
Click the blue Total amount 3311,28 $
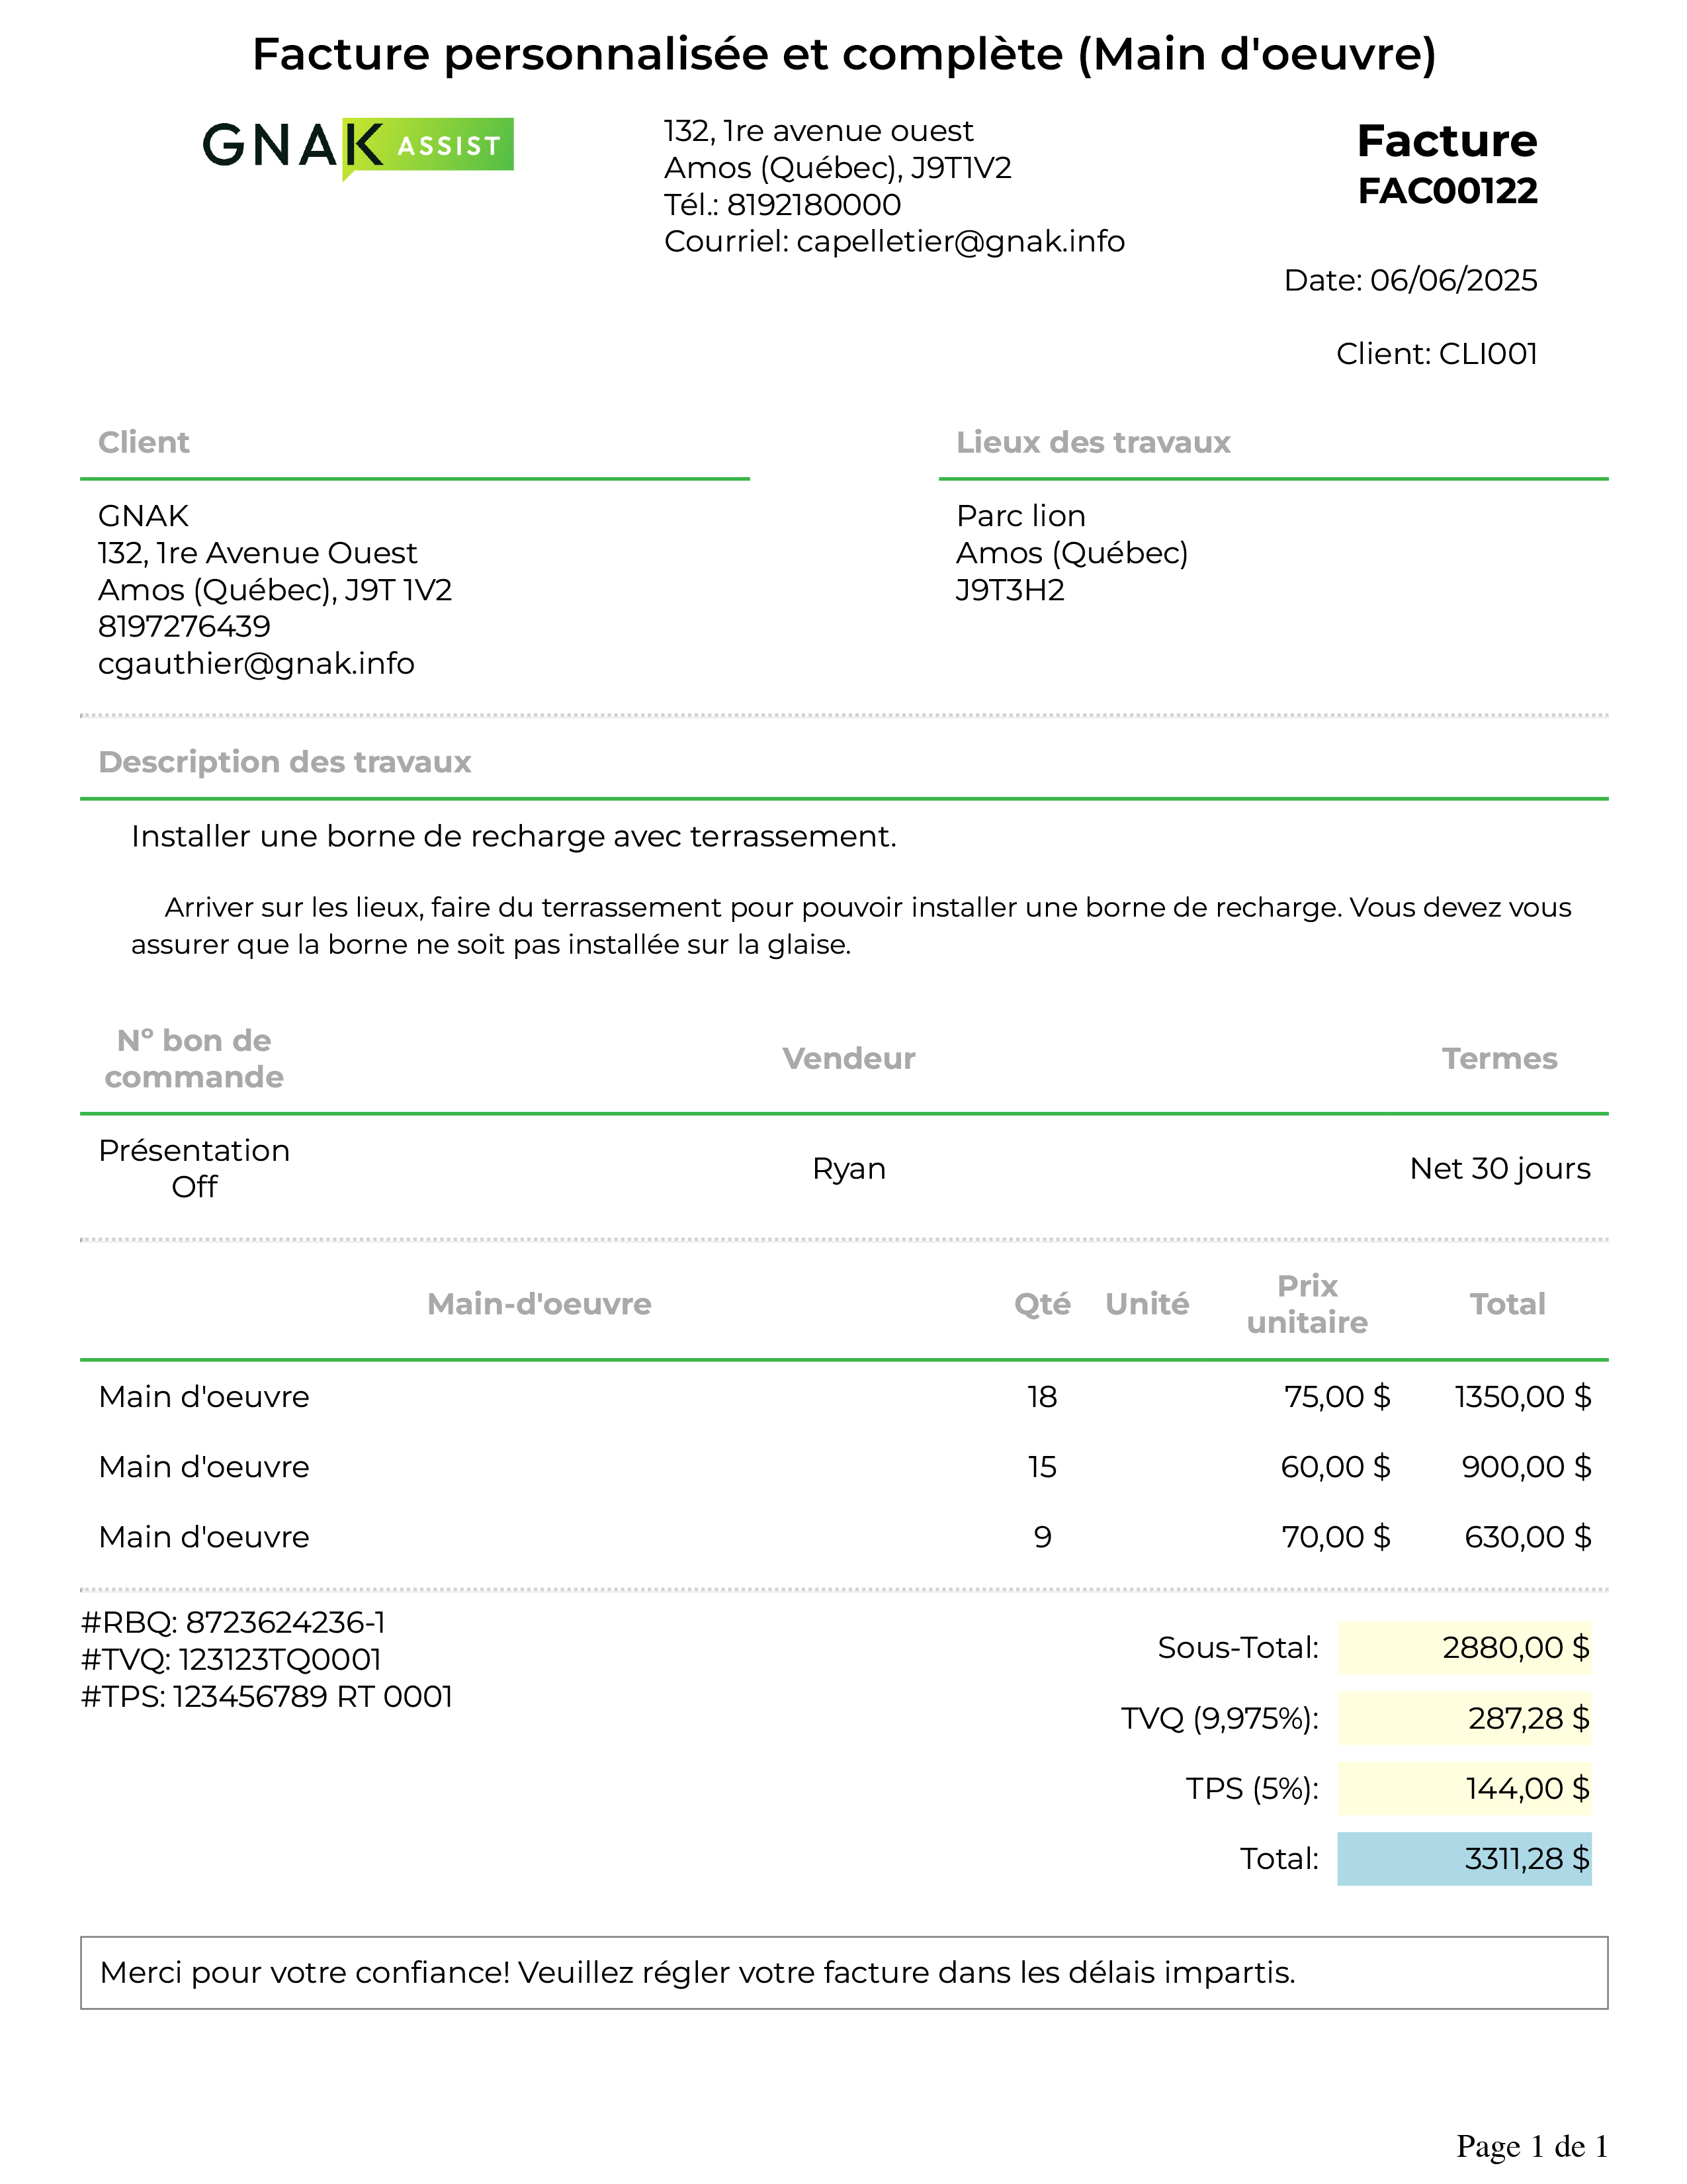[1464, 1859]
